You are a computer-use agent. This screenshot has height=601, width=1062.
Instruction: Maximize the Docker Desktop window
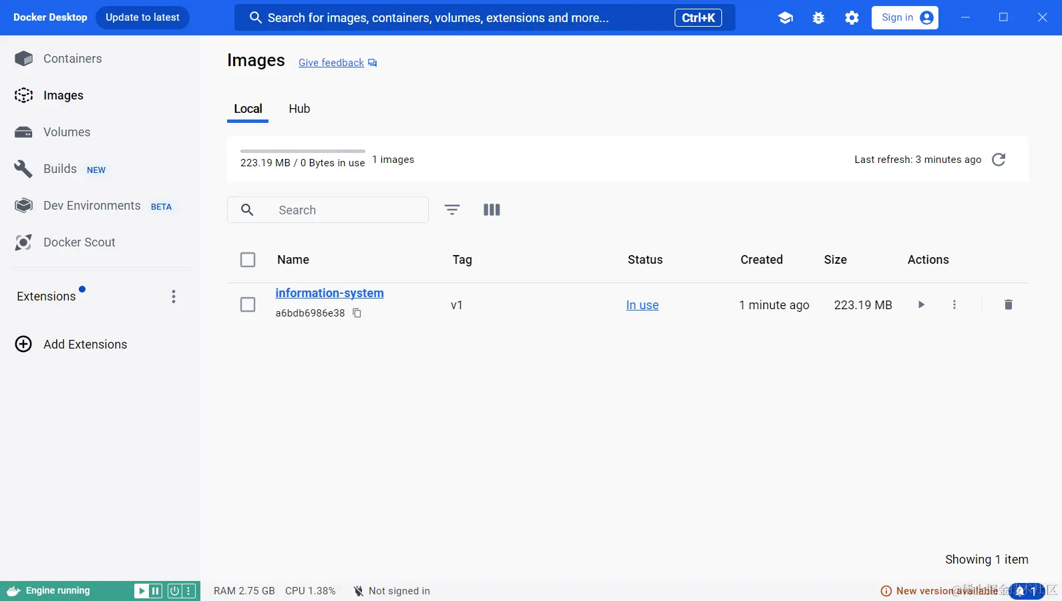(x=1003, y=17)
